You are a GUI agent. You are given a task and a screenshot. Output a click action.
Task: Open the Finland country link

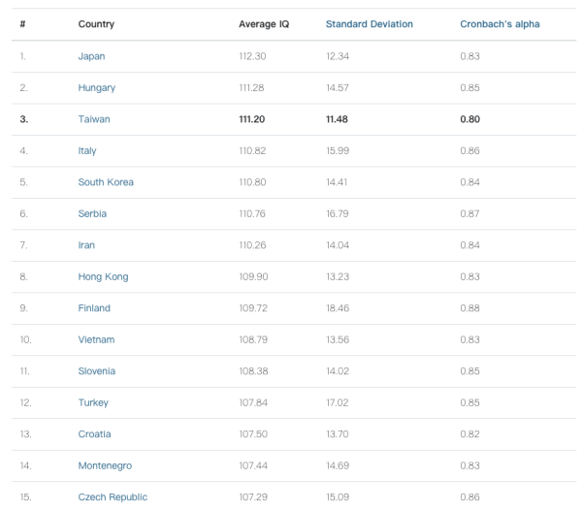pos(94,308)
